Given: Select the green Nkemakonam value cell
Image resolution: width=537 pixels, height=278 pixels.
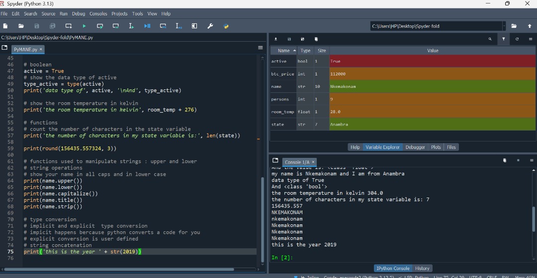Looking at the screenshot, I should click(433, 86).
